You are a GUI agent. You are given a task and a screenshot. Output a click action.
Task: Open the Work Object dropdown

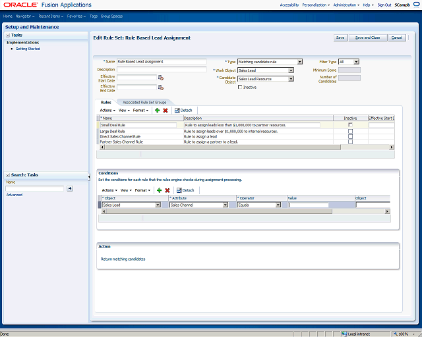click(291, 70)
